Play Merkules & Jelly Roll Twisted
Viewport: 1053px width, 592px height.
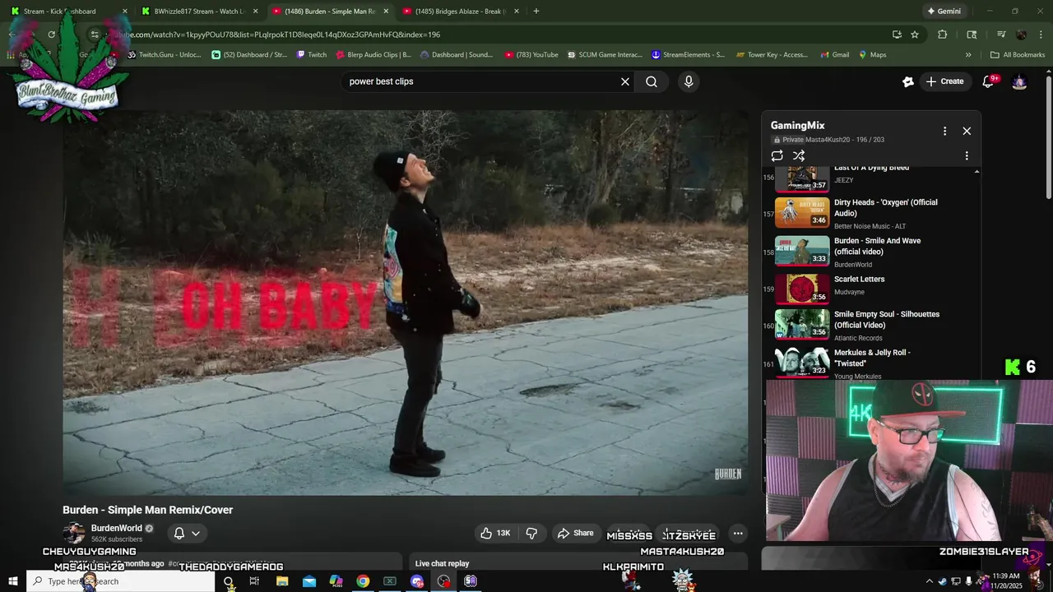(x=872, y=363)
